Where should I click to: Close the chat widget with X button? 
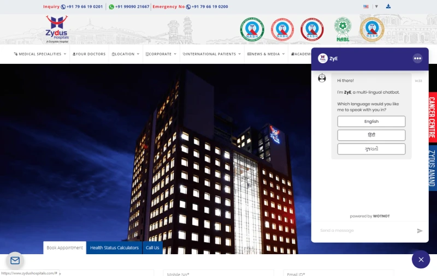tap(421, 260)
